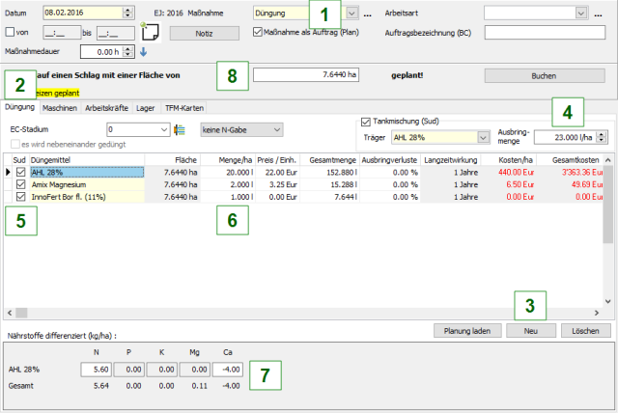Expand the 'keine N-Gabe' dropdown

tap(276, 129)
